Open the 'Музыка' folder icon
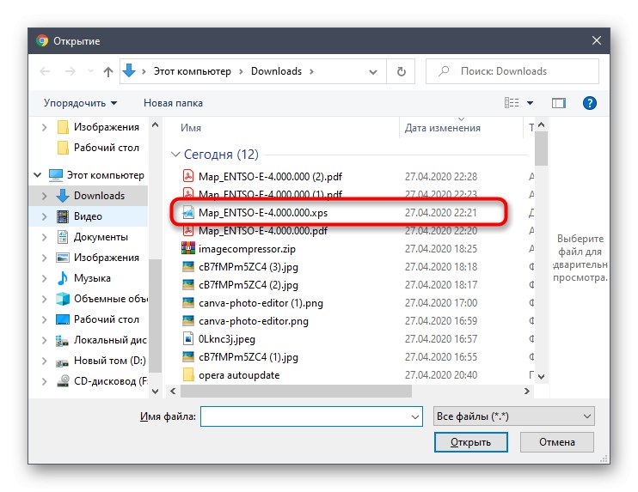Image resolution: width=638 pixels, height=492 pixels. point(63,278)
